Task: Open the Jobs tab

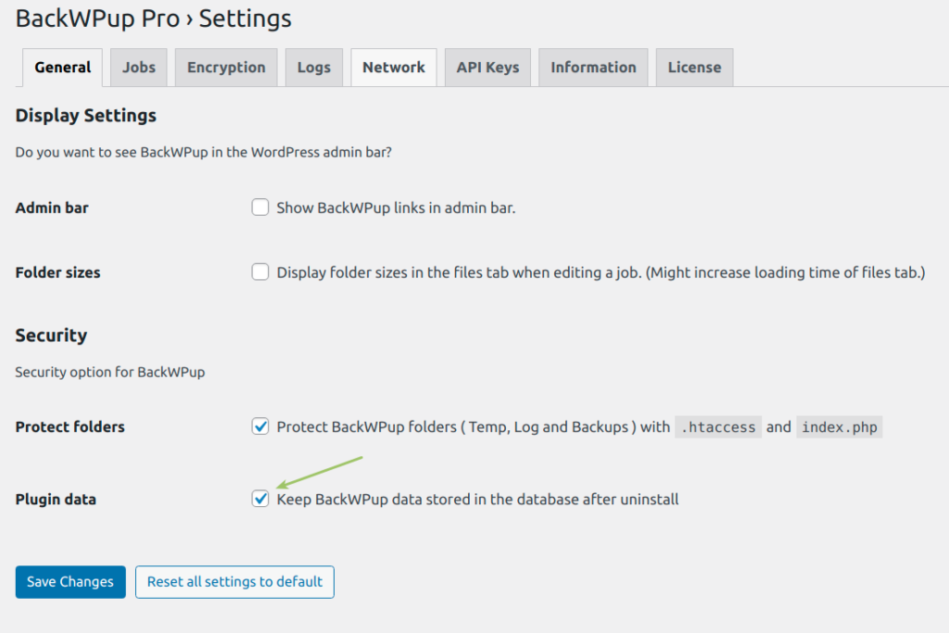Action: click(x=138, y=67)
